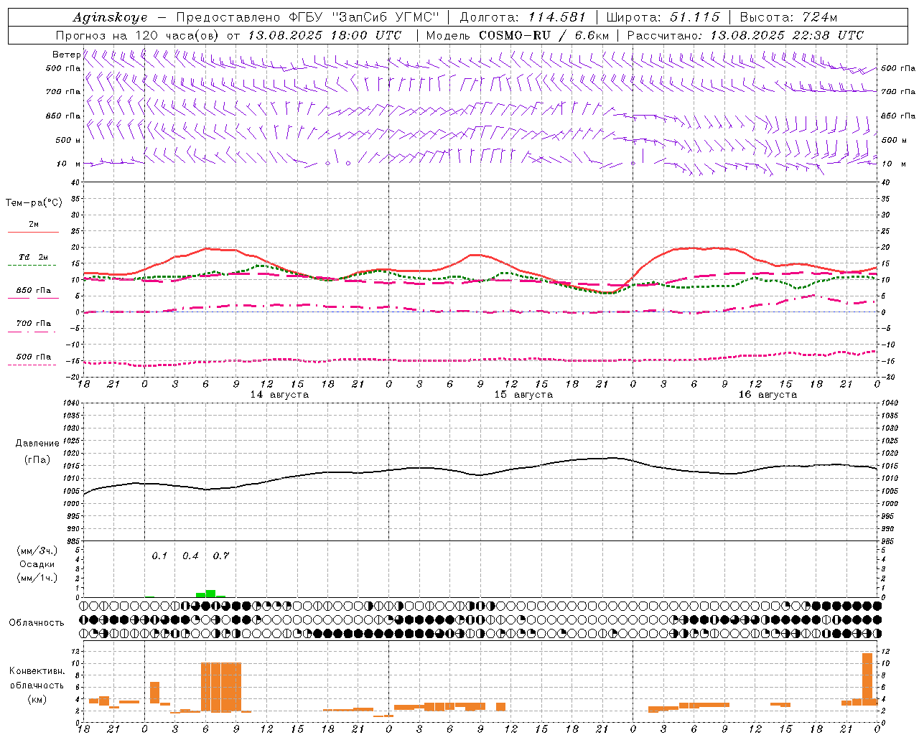
Task: Click the 'Td 2м' dew point legend entry
Action: click(x=34, y=257)
